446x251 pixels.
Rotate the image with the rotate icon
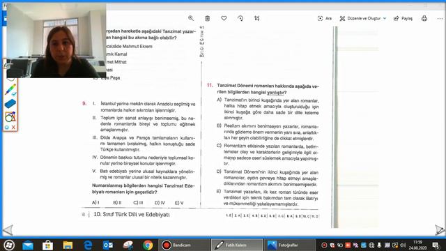click(x=240, y=18)
